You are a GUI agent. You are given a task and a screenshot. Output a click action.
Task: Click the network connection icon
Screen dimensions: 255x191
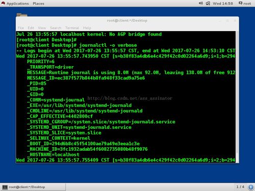pos(208,4)
